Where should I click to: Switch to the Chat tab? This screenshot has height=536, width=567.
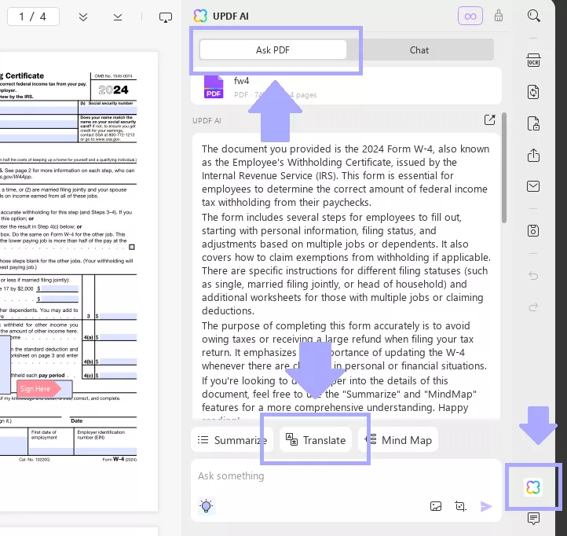tap(419, 50)
